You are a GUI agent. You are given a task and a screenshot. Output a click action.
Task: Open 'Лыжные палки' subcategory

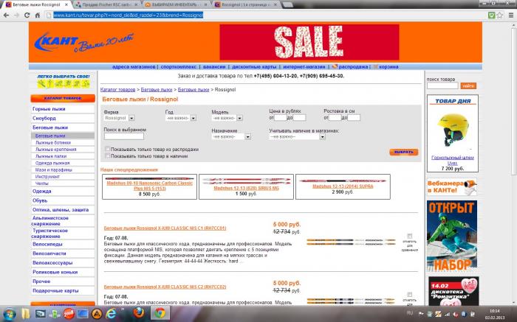51,156
